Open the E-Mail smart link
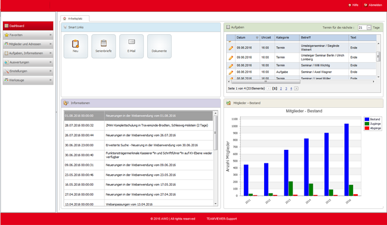 [132, 46]
